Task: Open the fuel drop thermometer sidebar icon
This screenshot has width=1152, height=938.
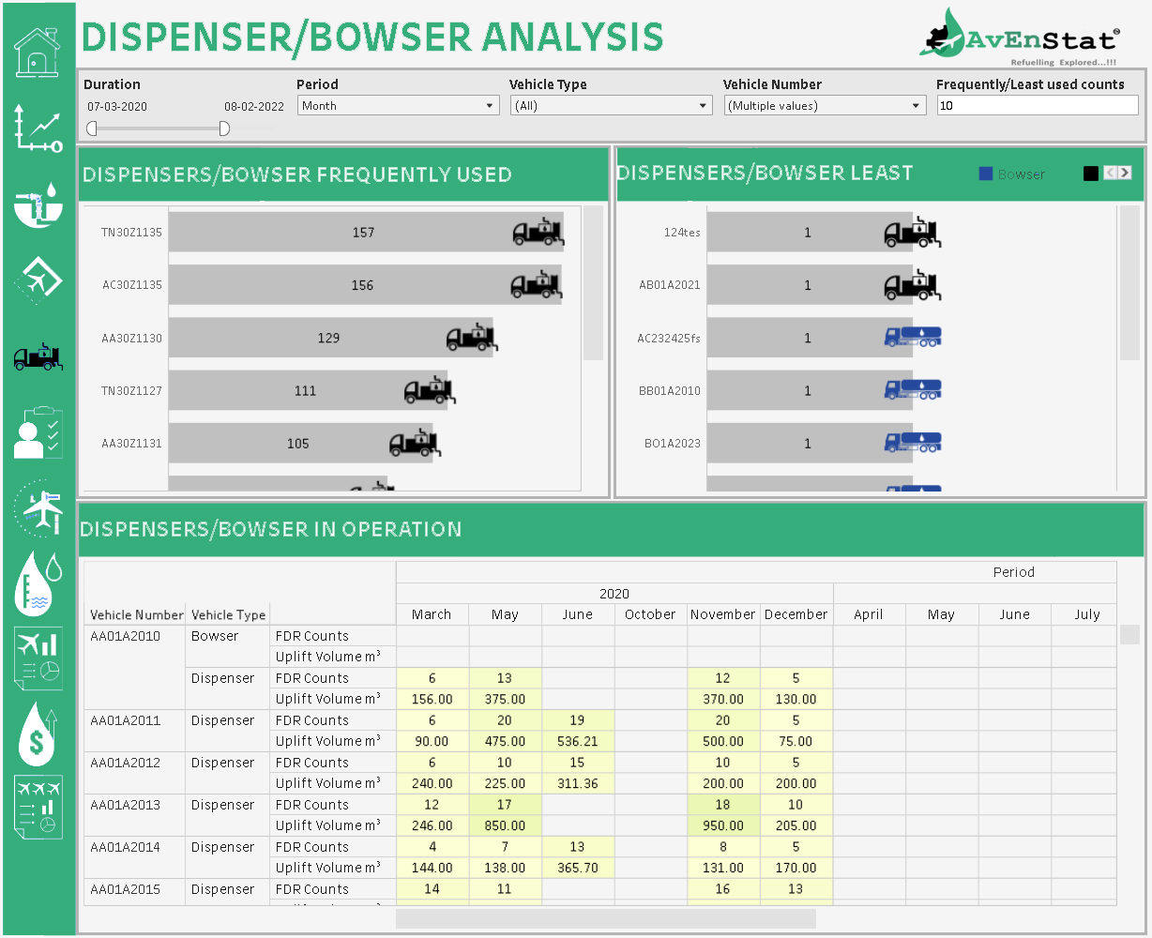Action: pos(38,583)
